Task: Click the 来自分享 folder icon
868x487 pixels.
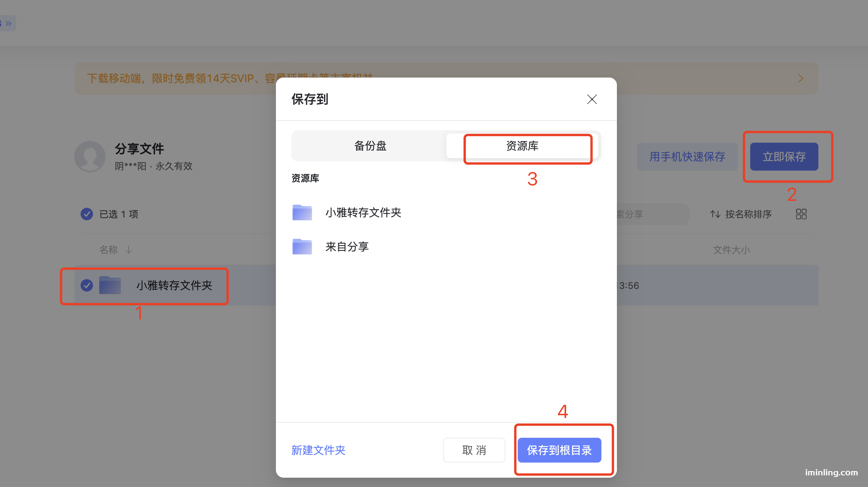Action: point(302,247)
